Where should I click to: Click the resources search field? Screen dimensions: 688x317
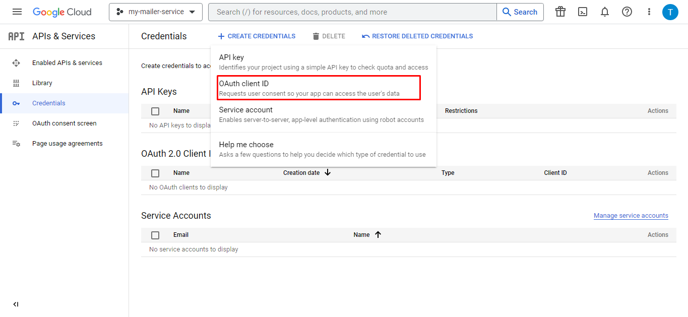353,11
